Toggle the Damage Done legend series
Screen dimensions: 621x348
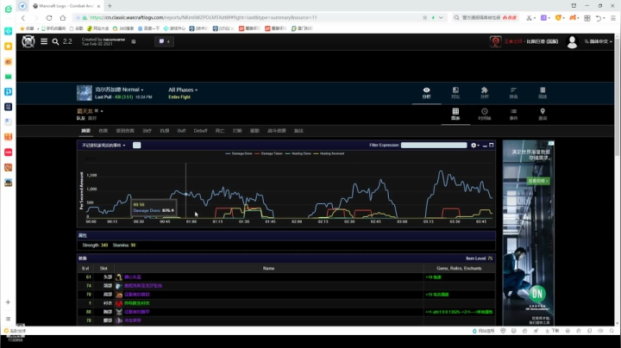[x=239, y=153]
